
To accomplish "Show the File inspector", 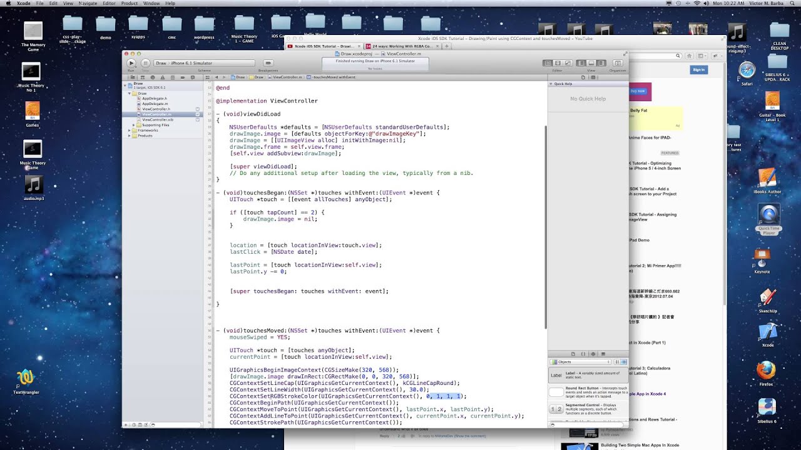I will pyautogui.click(x=583, y=77).
